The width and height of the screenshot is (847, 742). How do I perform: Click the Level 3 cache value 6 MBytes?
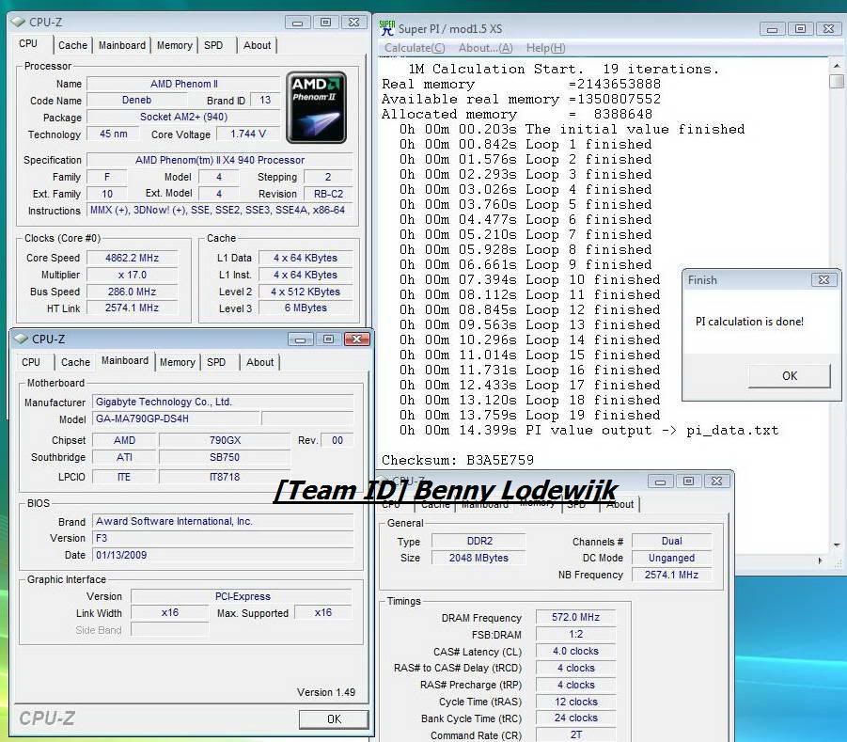306,308
